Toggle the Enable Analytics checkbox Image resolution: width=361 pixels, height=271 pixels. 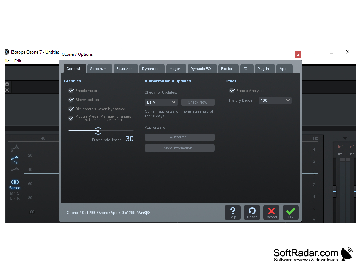[x=232, y=91]
